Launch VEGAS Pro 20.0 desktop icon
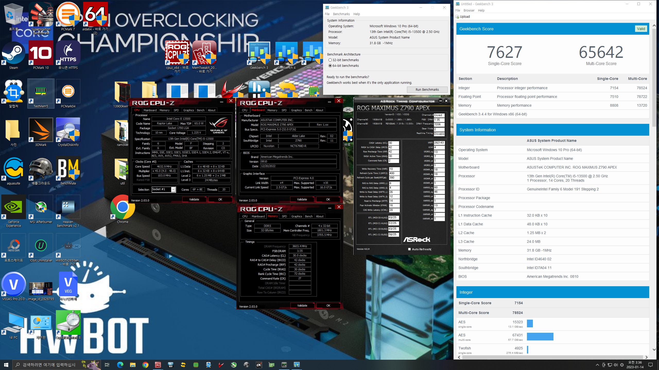The width and height of the screenshot is (659, 370). tap(14, 286)
